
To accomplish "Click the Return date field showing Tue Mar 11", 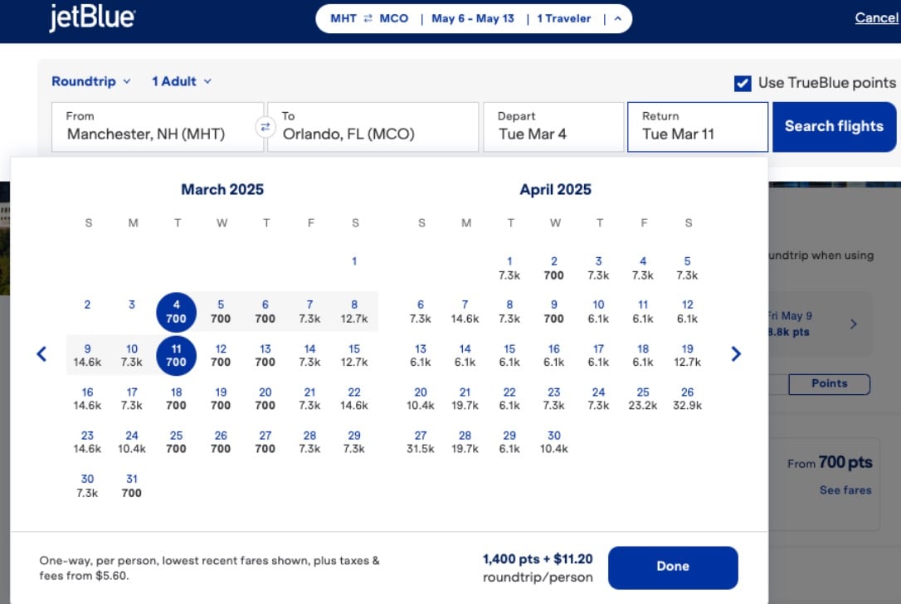I will click(x=697, y=126).
